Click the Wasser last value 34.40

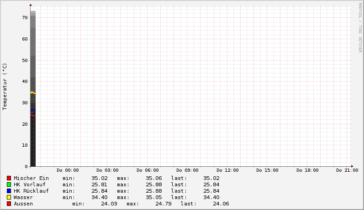(x=211, y=197)
